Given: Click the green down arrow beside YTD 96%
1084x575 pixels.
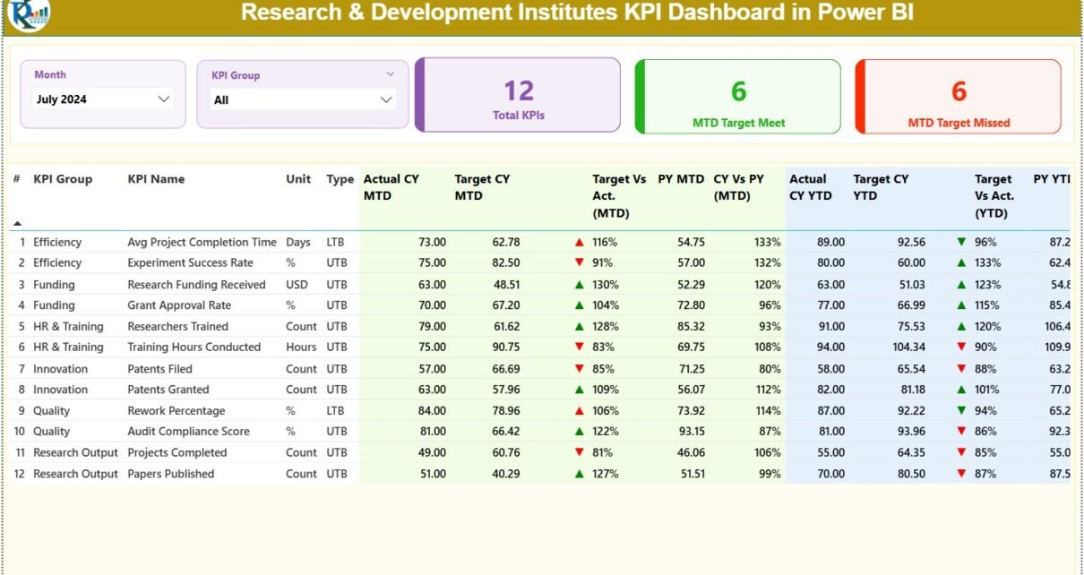Looking at the screenshot, I should coord(961,242).
